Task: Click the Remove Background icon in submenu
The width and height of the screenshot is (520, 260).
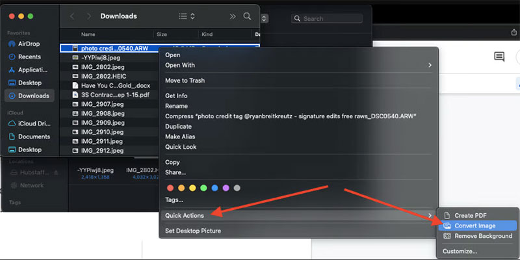Action: pyautogui.click(x=447, y=236)
